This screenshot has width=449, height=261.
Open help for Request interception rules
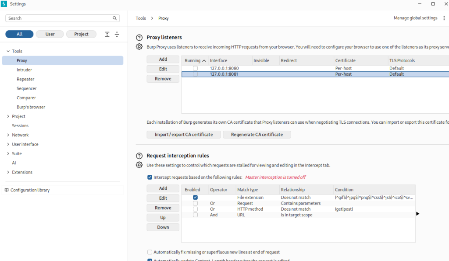pos(139,156)
